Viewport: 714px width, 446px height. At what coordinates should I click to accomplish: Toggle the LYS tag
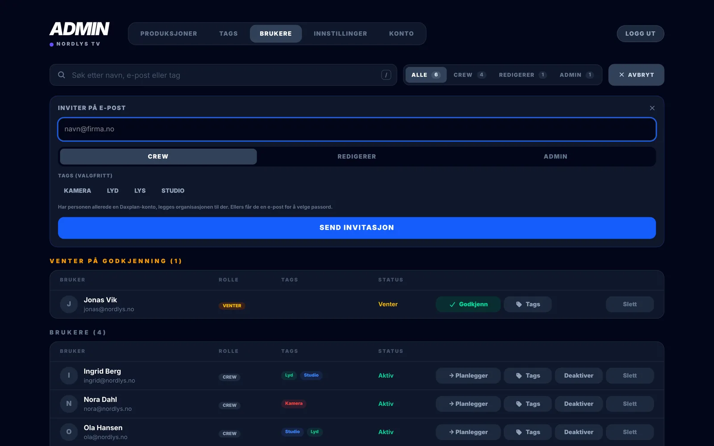(x=140, y=190)
